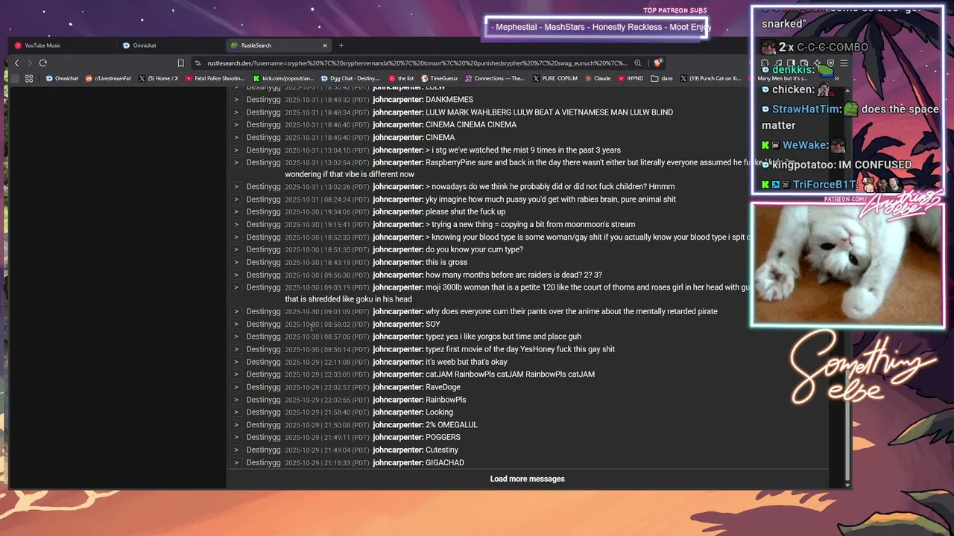Image resolution: width=954 pixels, height=536 pixels.
Task: Click the rustlesearch.dev address bar
Action: coord(417,63)
